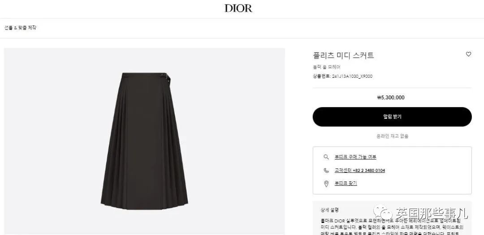Click the WeChat watermark logo icon
This screenshot has height=235, width=484.
coord(383,213)
